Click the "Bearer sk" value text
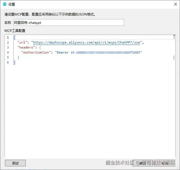Image resolution: width=180 pixels, height=170 pixels. 65,52
